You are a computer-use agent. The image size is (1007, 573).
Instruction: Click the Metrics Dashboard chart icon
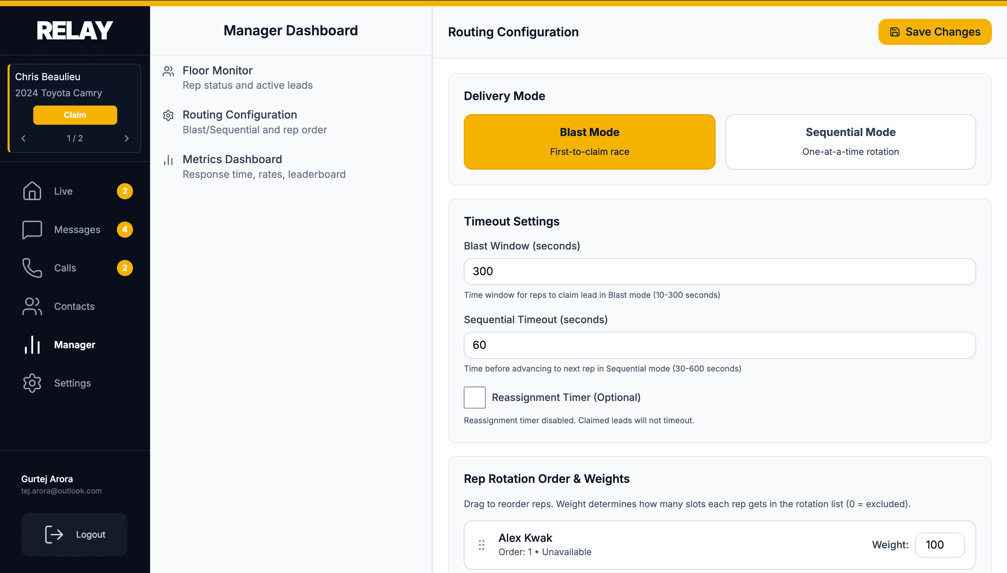pos(168,160)
